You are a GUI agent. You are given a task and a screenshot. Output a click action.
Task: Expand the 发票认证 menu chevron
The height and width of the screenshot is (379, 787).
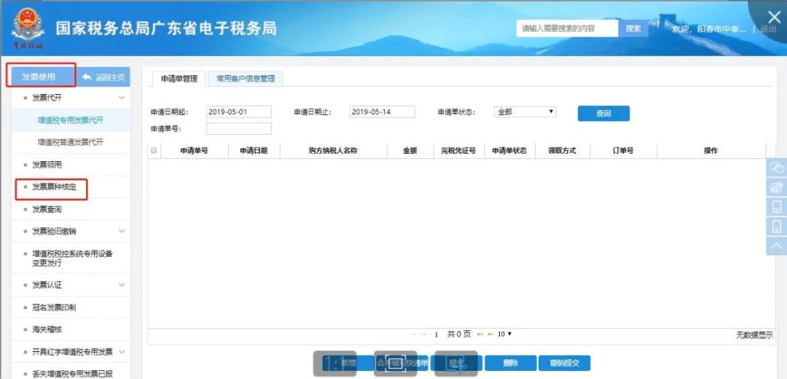(x=122, y=285)
